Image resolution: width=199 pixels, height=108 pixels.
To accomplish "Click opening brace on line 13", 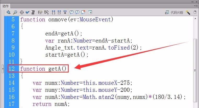I will click(22, 76).
